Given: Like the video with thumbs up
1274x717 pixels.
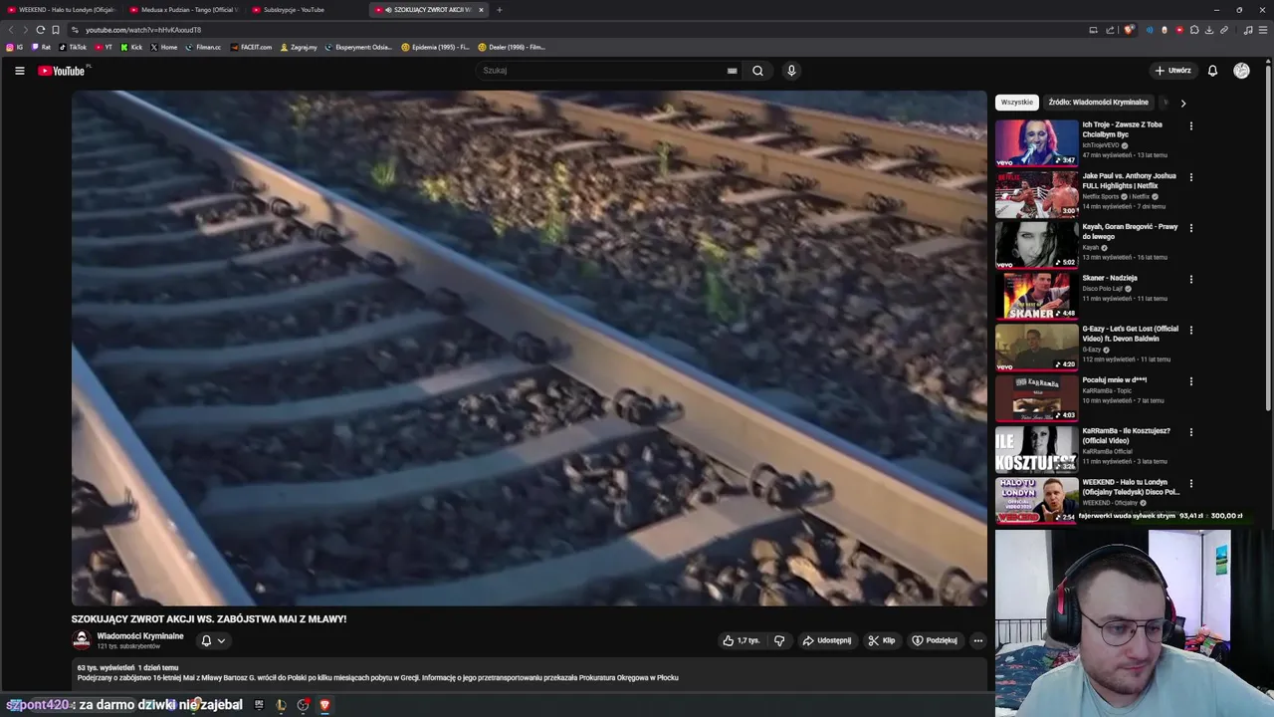Looking at the screenshot, I should [741, 640].
